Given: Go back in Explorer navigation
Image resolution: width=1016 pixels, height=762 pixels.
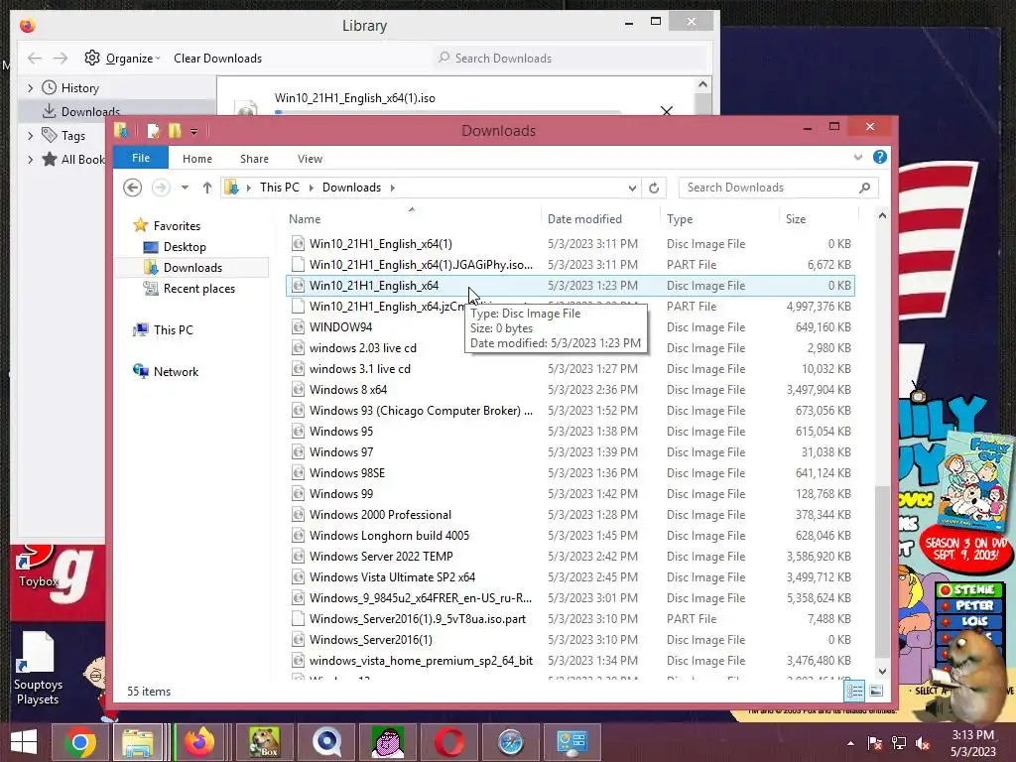Looking at the screenshot, I should click(x=133, y=188).
